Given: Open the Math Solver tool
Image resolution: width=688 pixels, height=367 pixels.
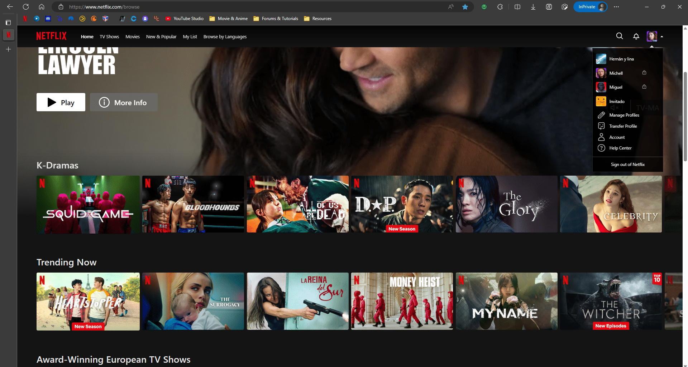Looking at the screenshot, I should pyautogui.click(x=549, y=7).
